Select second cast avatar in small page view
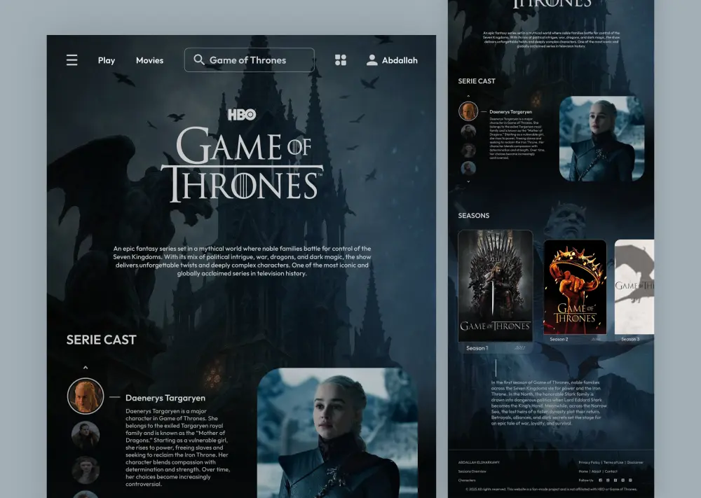The image size is (701, 498). [x=468, y=132]
